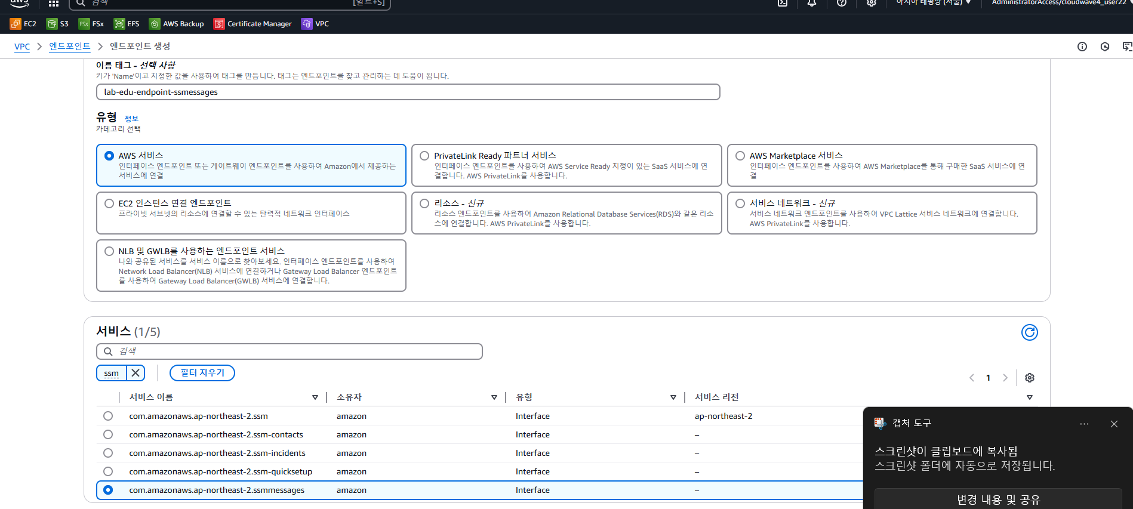The image size is (1133, 509).
Task: Select the ssm-incidents service radio
Action: coord(108,453)
